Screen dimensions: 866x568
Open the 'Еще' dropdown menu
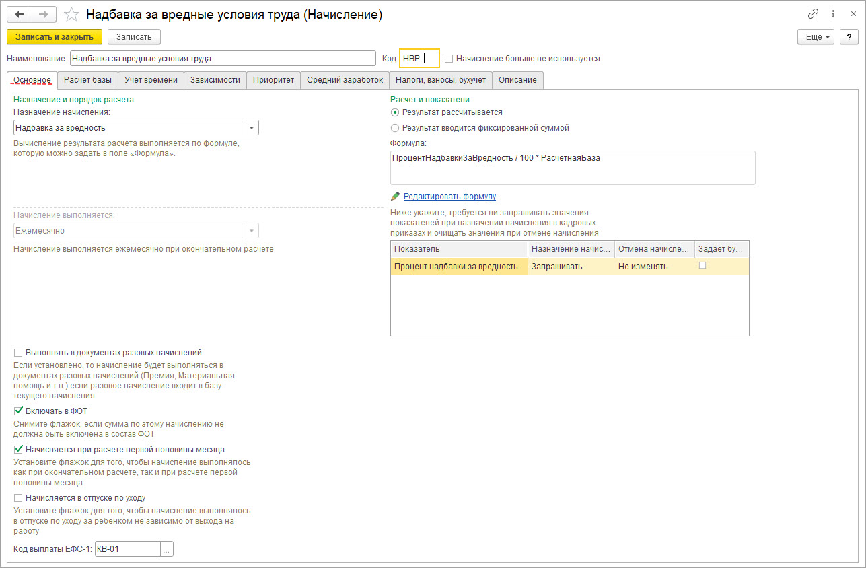coord(816,37)
